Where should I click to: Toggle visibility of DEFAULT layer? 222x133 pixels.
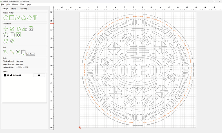(x=8, y=75)
